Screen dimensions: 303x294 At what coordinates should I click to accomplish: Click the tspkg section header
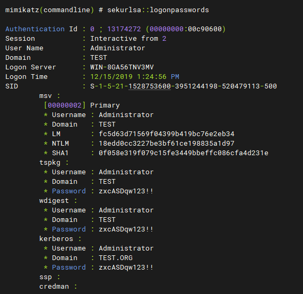54,163
